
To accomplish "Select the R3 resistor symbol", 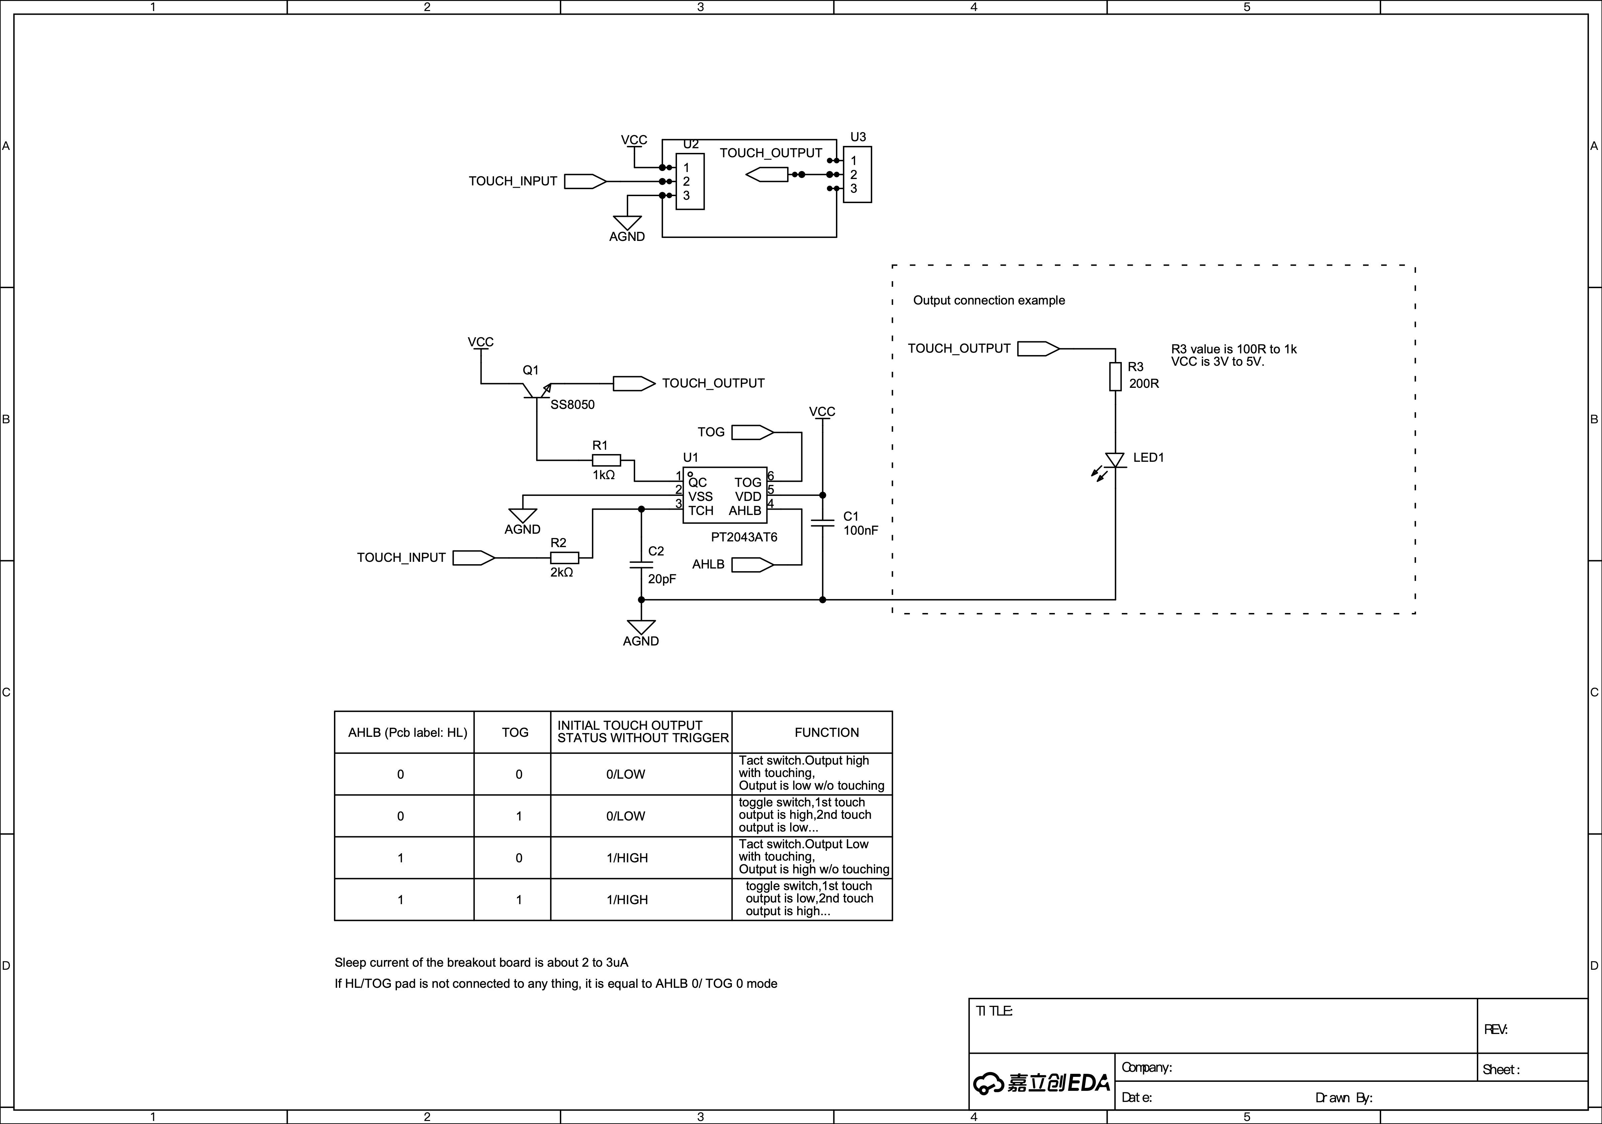I will (x=1115, y=376).
